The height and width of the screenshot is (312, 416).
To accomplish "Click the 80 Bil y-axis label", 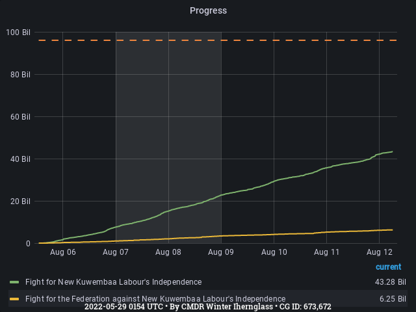I will click(x=20, y=75).
